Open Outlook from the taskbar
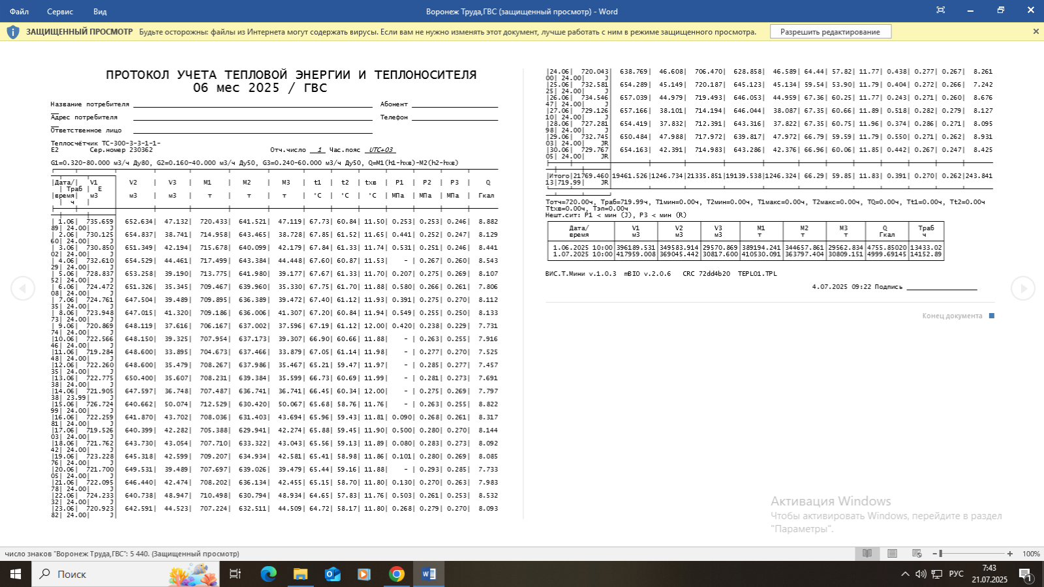This screenshot has width=1044, height=587. pos(332,574)
